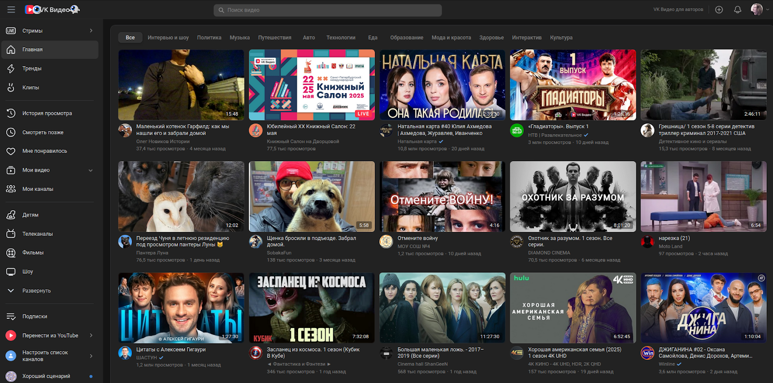Open the Перенести из YouTube arrow
Screen dimensions: 773x383
pos(91,335)
